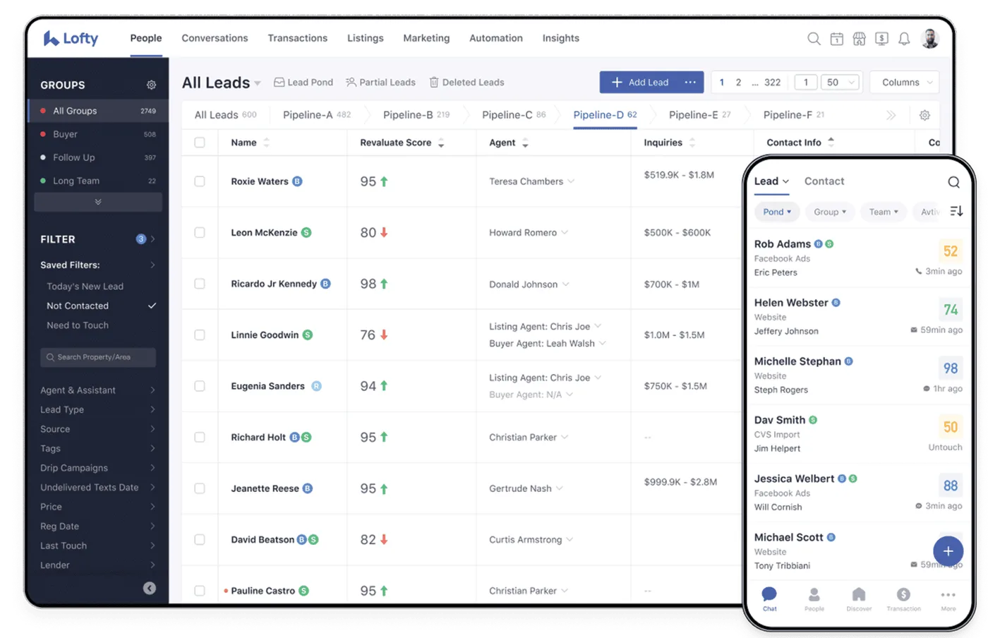Image resolution: width=988 pixels, height=638 pixels.
Task: Open the Conversations menu
Action: [x=215, y=38]
